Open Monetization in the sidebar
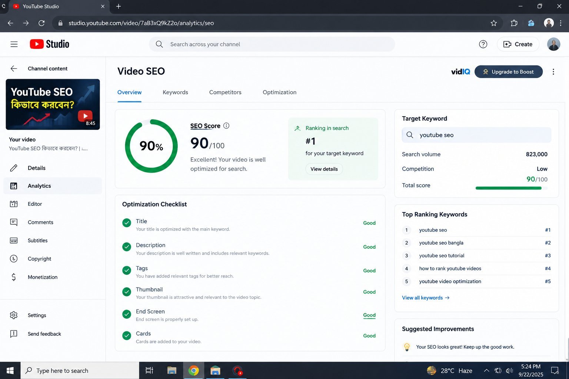569x379 pixels. 53,277
